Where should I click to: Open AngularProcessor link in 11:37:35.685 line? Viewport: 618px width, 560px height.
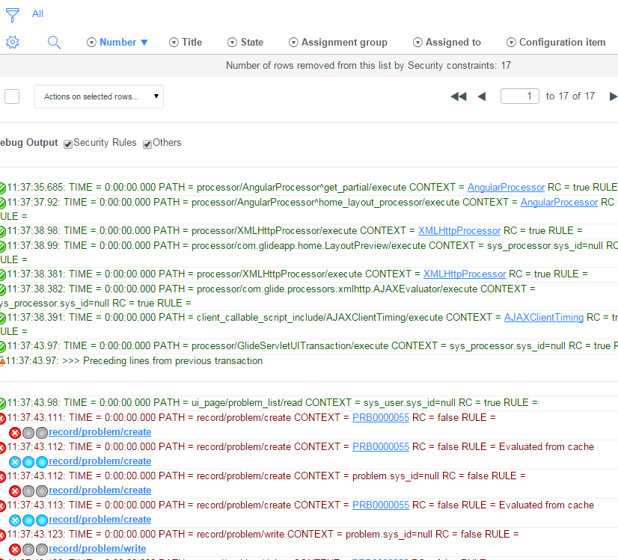506,188
